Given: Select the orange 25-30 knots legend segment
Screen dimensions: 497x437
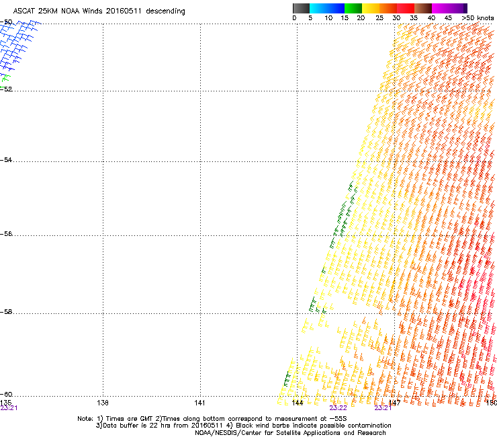Looking at the screenshot, I should tap(388, 8).
